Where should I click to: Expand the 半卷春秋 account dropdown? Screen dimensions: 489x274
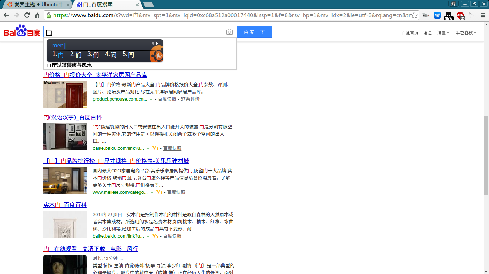(466, 32)
